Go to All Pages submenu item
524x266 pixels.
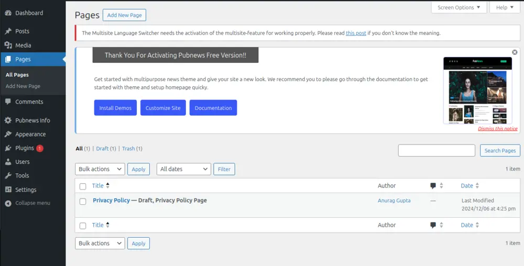[x=17, y=75]
